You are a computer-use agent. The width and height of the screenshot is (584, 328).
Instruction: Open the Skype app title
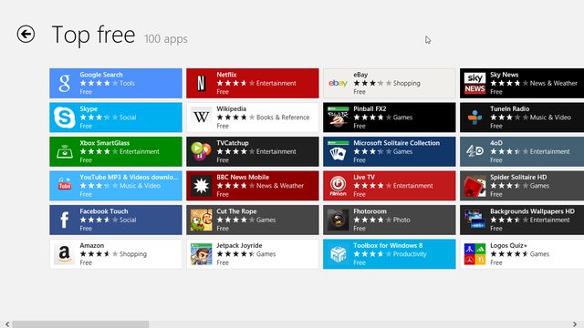pyautogui.click(x=89, y=109)
